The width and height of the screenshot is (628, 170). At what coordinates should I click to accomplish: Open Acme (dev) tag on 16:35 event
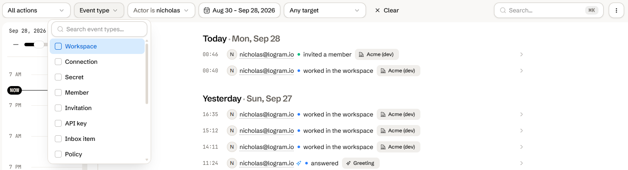(x=399, y=114)
